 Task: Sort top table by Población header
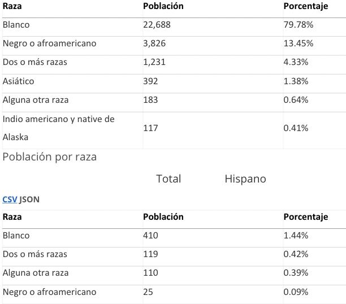[163, 6]
